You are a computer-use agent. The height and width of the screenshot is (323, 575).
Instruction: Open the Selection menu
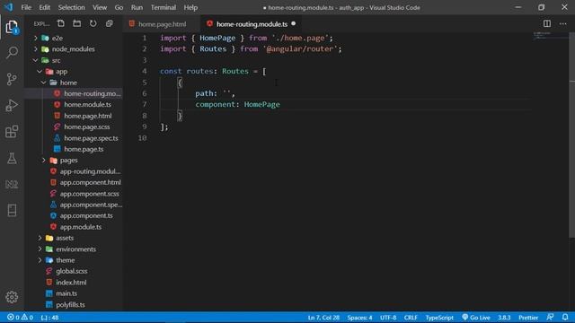pyautogui.click(x=72, y=7)
